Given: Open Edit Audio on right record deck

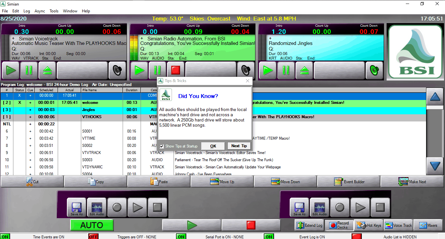Looking at the screenshot, I should (x=319, y=207).
